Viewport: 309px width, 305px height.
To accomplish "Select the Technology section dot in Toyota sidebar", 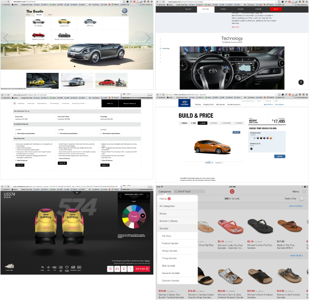I will pyautogui.click(x=161, y=48).
